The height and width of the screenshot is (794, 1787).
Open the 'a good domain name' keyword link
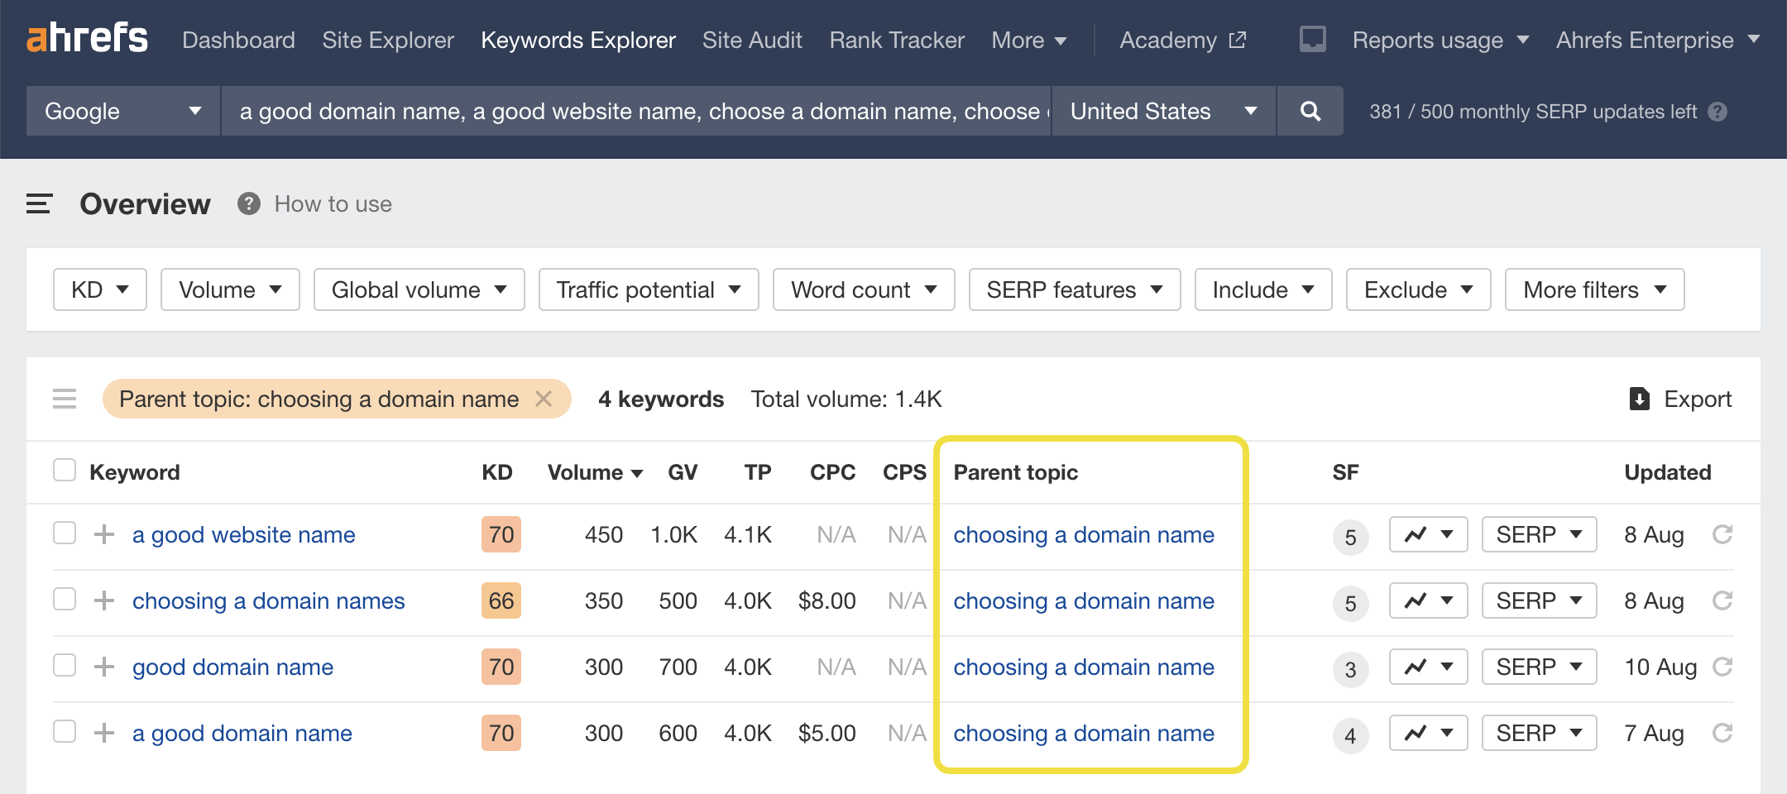point(242,733)
